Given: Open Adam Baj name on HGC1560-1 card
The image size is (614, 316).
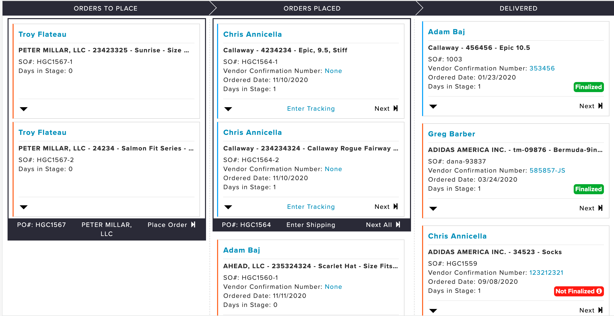Looking at the screenshot, I should [x=242, y=250].
